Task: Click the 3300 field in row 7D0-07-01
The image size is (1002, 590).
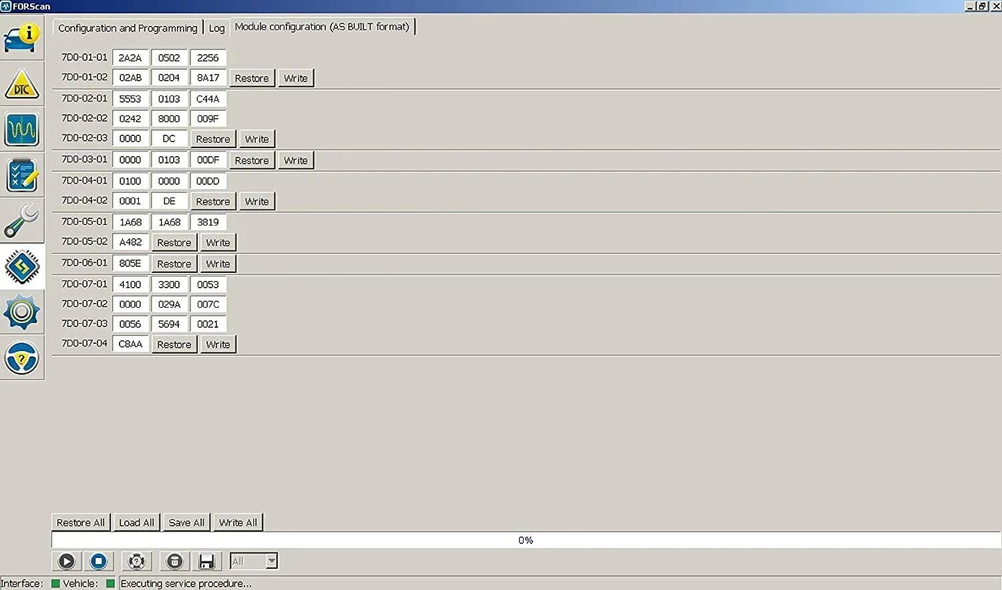Action: tap(169, 284)
